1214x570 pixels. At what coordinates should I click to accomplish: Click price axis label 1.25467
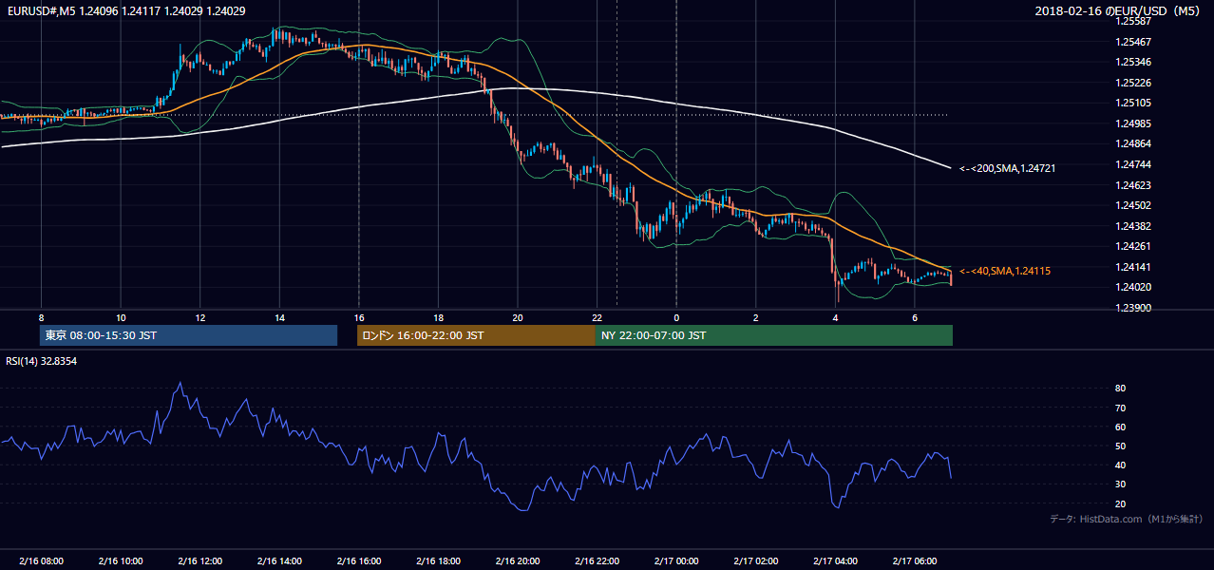point(1133,42)
